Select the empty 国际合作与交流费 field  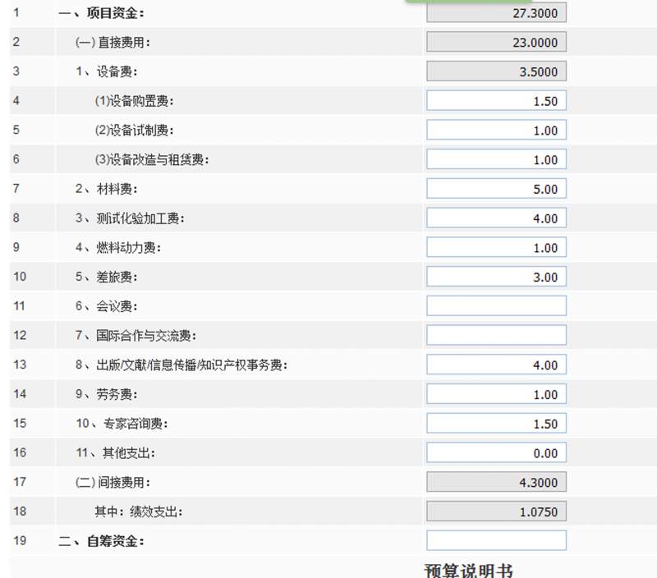(x=497, y=335)
